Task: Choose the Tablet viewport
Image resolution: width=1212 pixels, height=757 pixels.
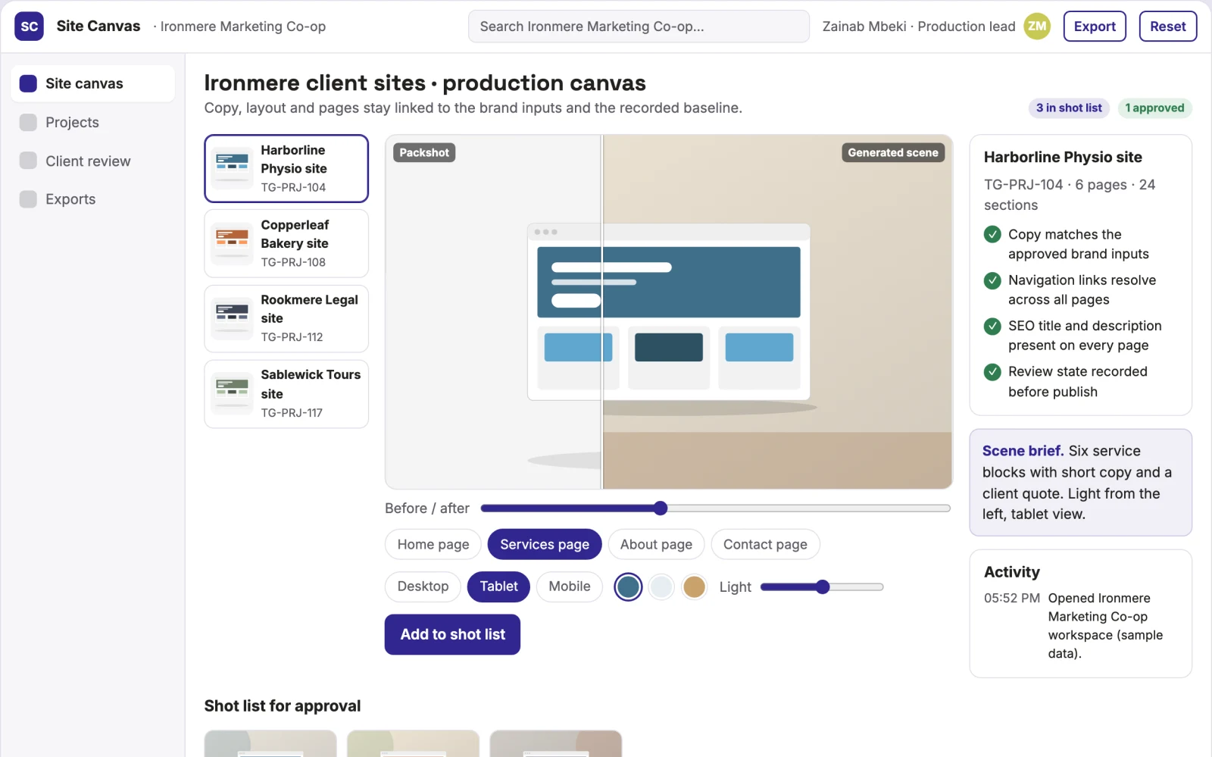Action: click(498, 587)
